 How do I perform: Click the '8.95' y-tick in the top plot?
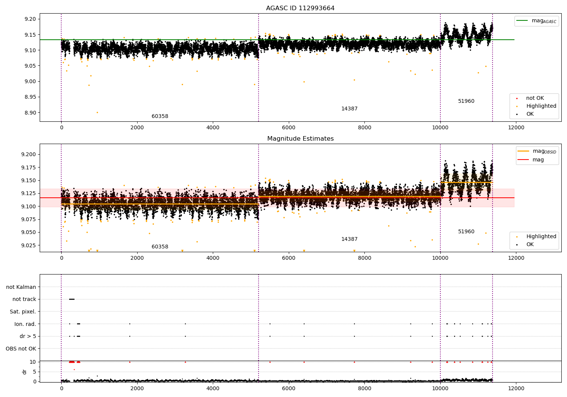click(x=30, y=97)
